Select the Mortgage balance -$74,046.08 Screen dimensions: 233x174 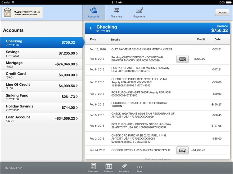(x=65, y=64)
